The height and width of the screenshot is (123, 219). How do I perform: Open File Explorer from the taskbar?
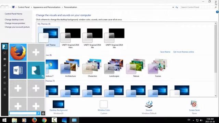tap(14, 120)
